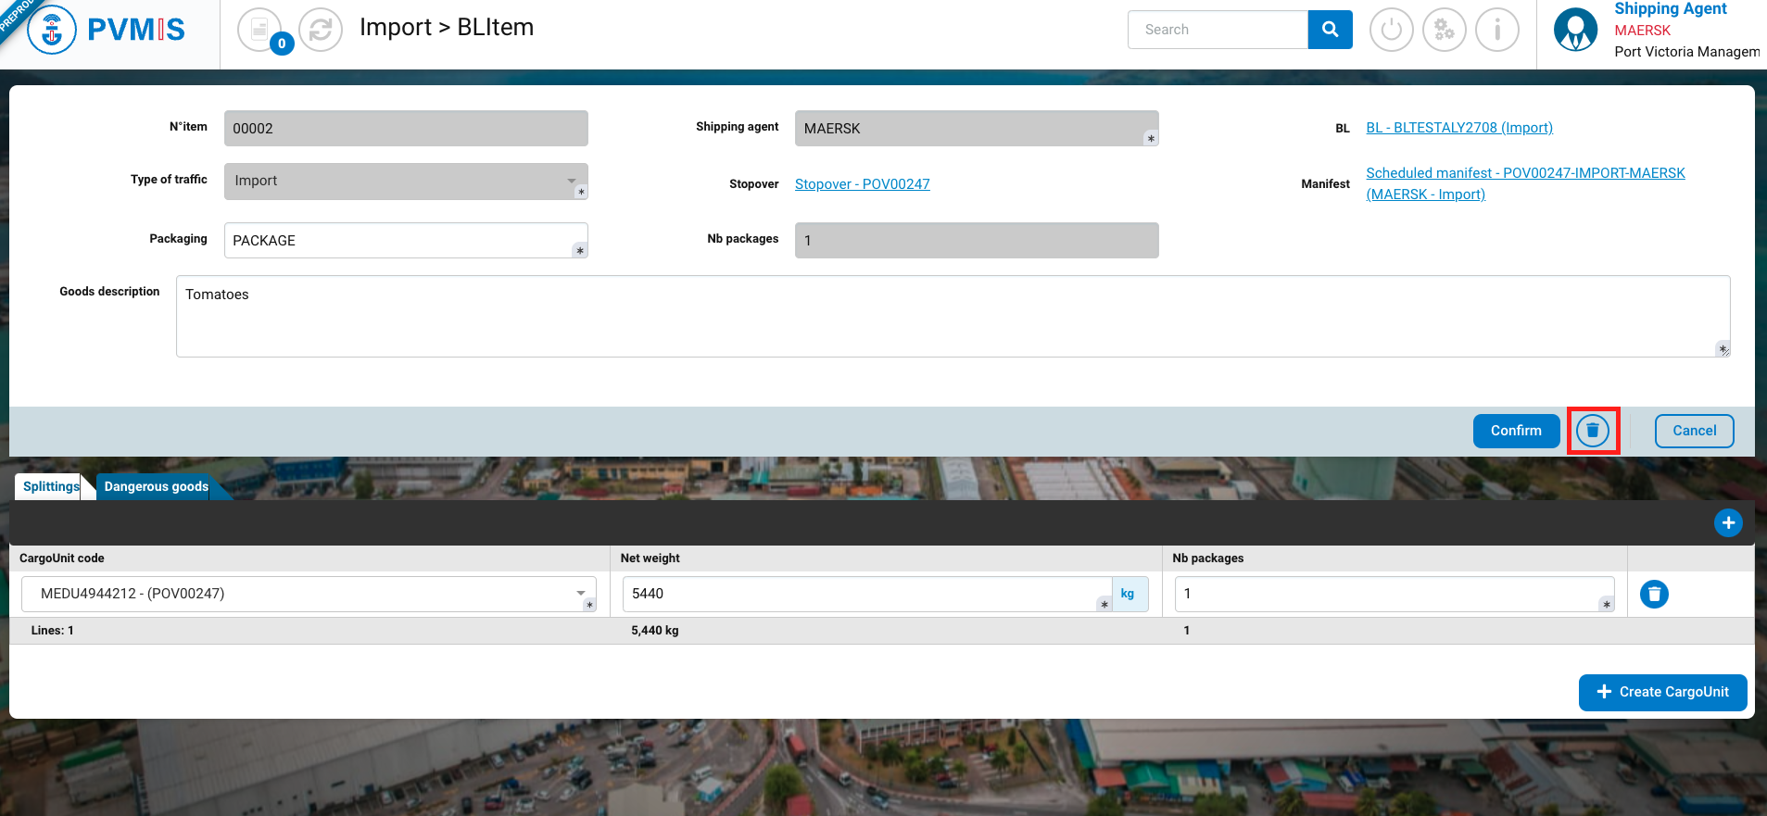Delete the BL item using trash icon beside Confirm
The height and width of the screenshot is (816, 1767).
[1593, 431]
